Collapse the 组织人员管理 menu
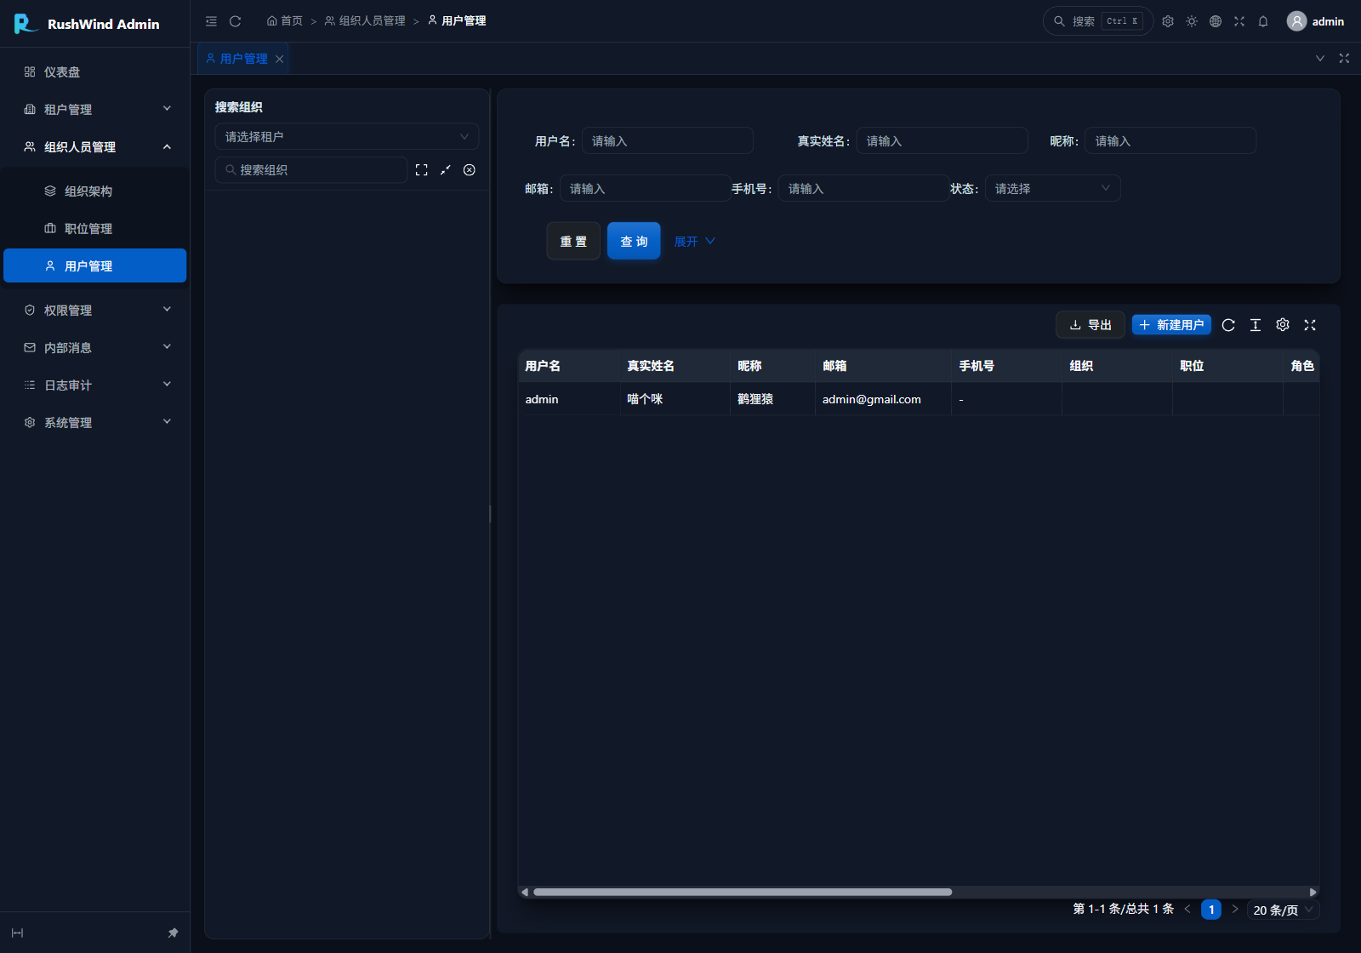This screenshot has height=953, width=1361. tap(95, 146)
